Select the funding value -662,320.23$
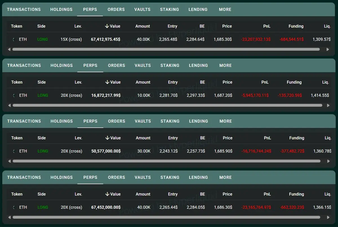The width and height of the screenshot is (338, 227). point(292,207)
